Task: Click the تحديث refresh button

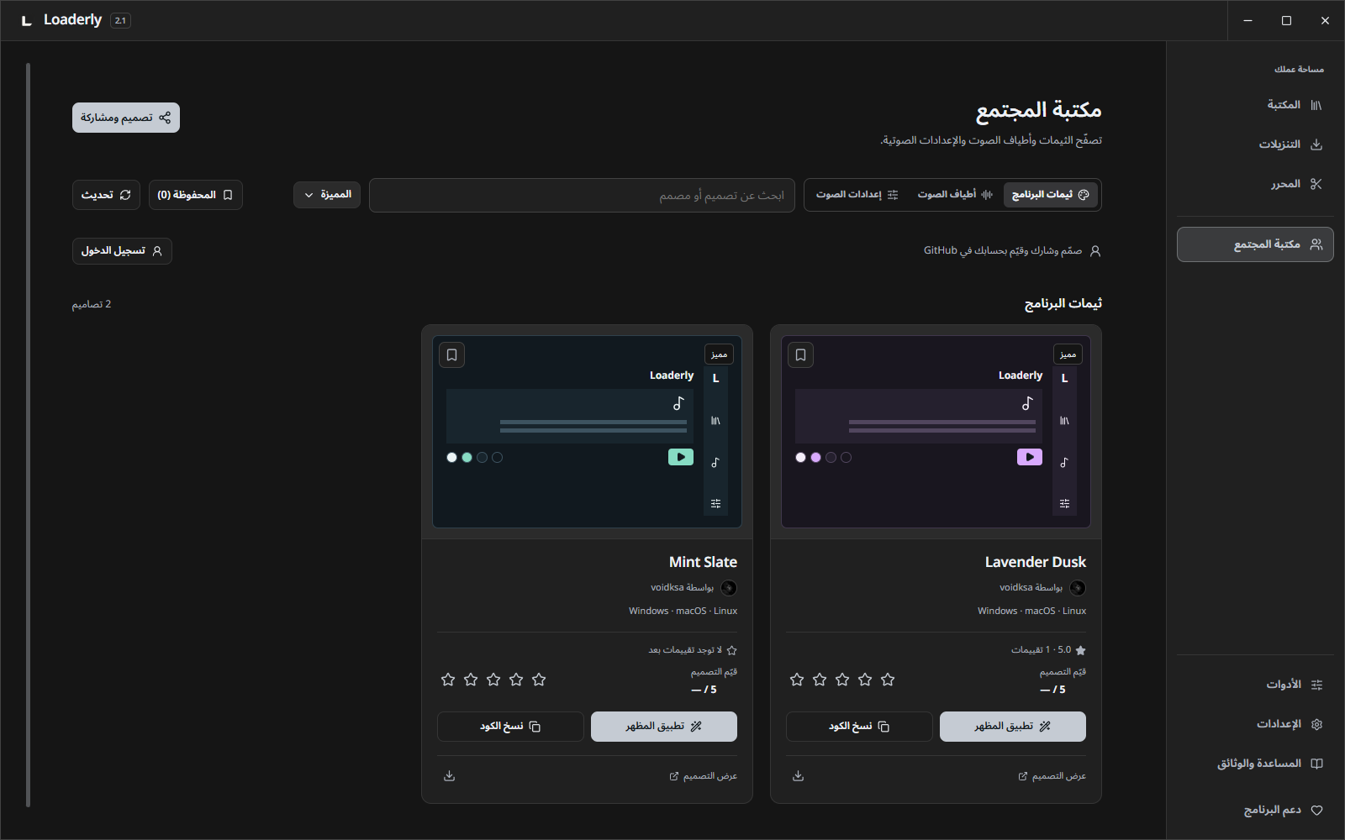Action: point(106,195)
